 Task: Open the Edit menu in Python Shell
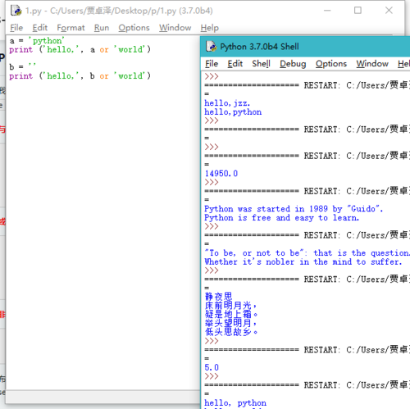(x=235, y=64)
